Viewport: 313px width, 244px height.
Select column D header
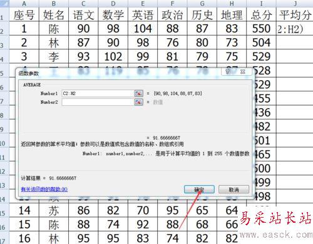click(113, 4)
